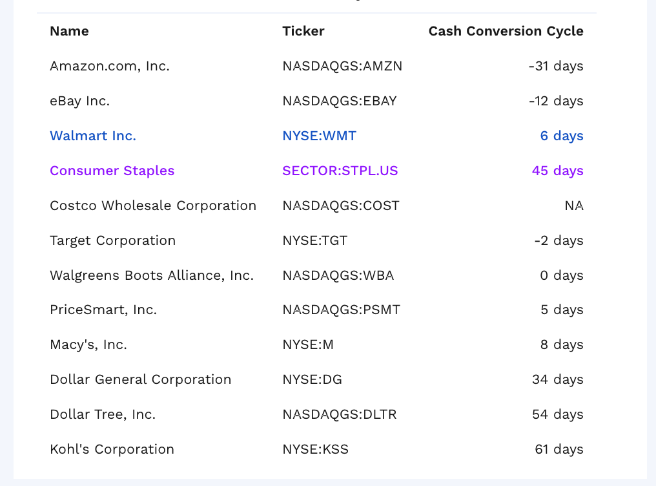The height and width of the screenshot is (486, 656).
Task: Click Costco's NA value
Action: coord(574,206)
